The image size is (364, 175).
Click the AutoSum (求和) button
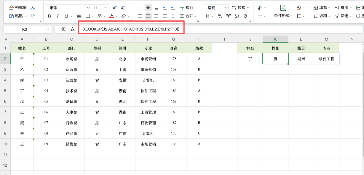tap(322, 16)
